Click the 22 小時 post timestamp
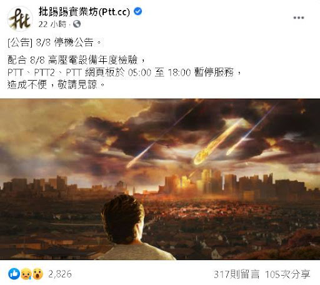The image size is (320, 285). tap(52, 24)
